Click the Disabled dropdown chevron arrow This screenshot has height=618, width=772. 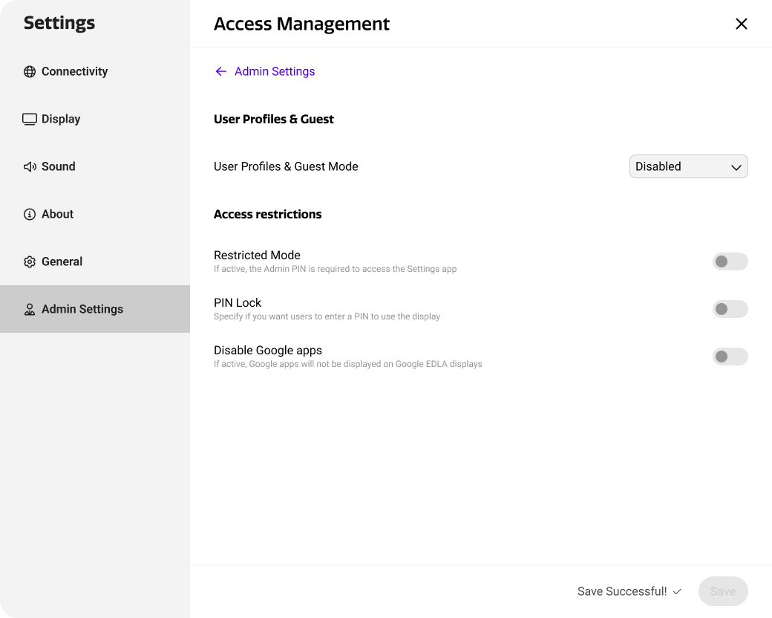pos(736,166)
